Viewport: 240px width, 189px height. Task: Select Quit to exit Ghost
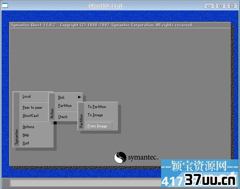tap(26, 143)
